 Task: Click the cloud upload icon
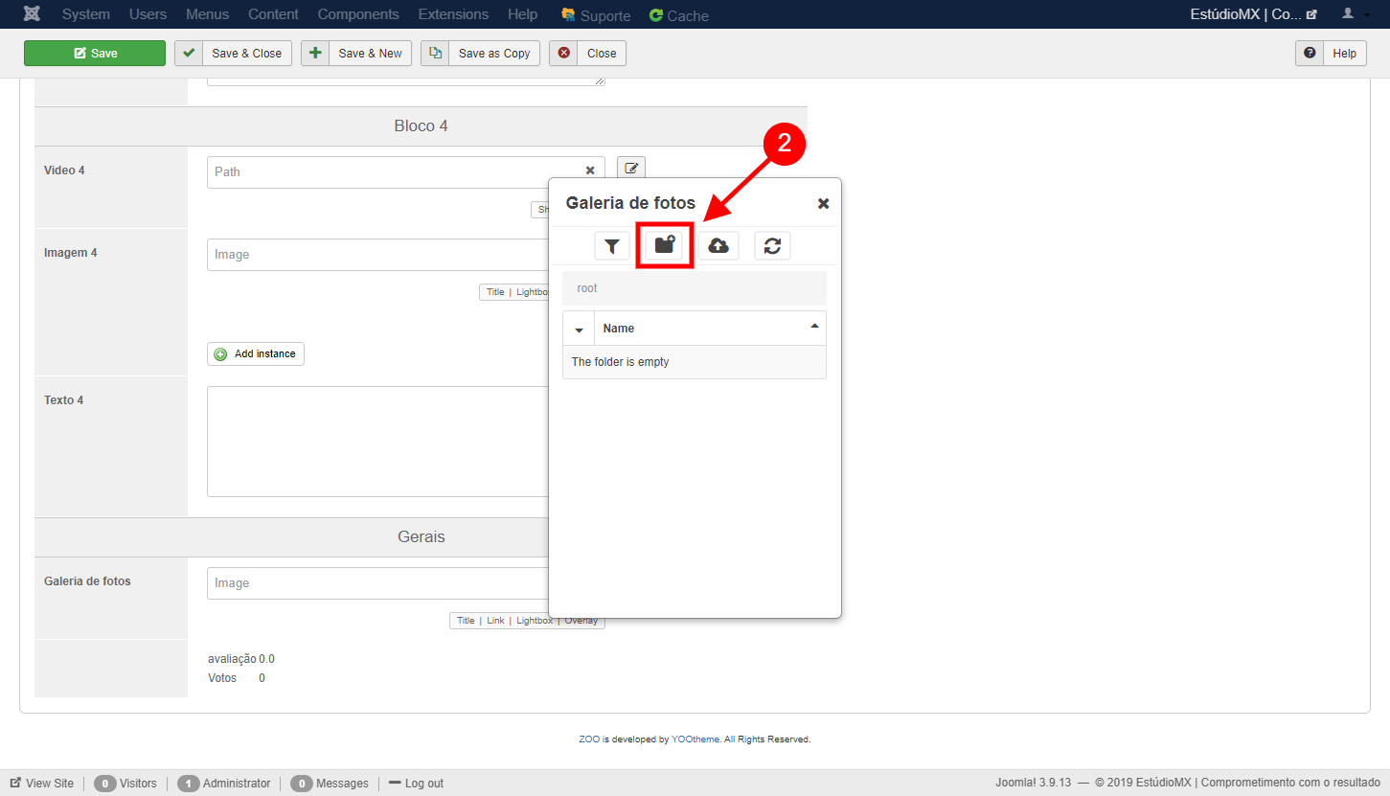[718, 246]
